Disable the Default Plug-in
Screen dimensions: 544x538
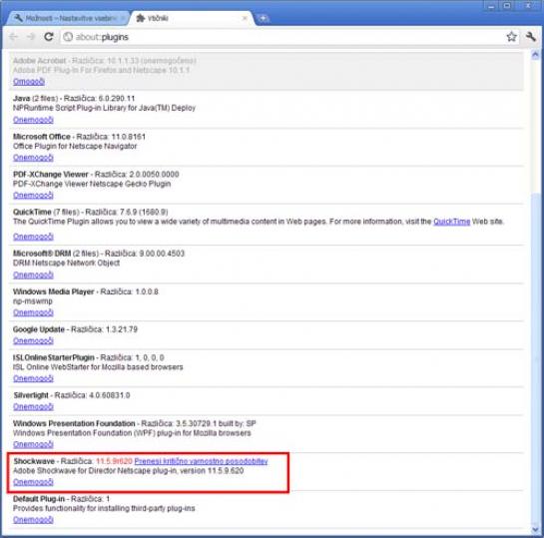tap(33, 520)
